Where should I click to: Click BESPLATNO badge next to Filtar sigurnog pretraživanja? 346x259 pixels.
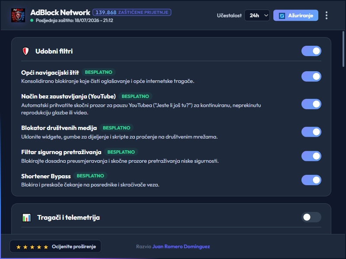(121, 152)
